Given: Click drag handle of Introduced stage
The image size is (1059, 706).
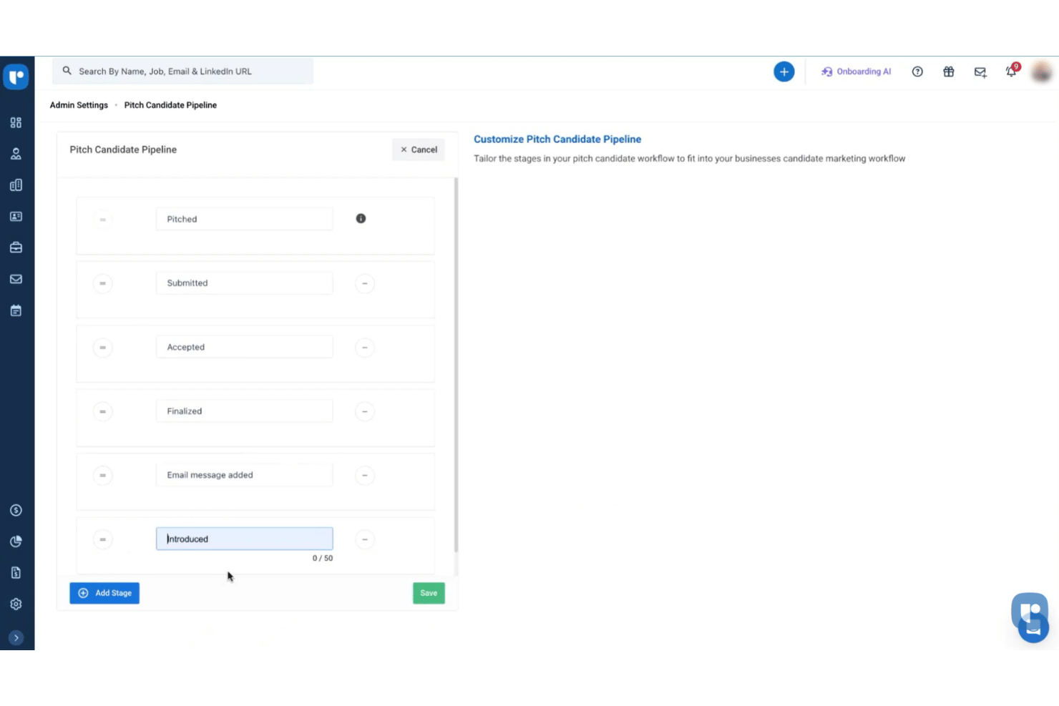Looking at the screenshot, I should click(102, 539).
